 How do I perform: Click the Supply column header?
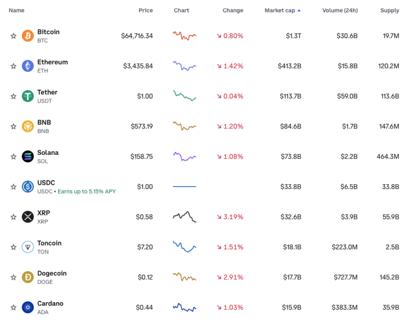tap(389, 10)
